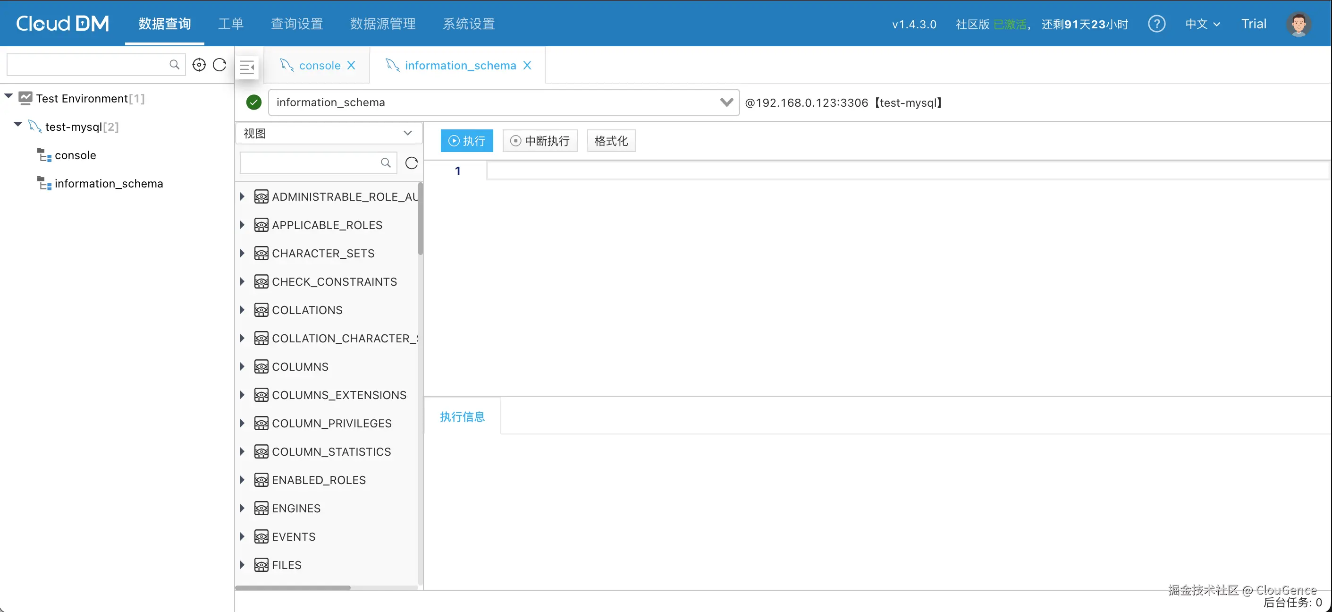
Task: Expand the CHARACTER_SETS view node
Action: tap(242, 254)
